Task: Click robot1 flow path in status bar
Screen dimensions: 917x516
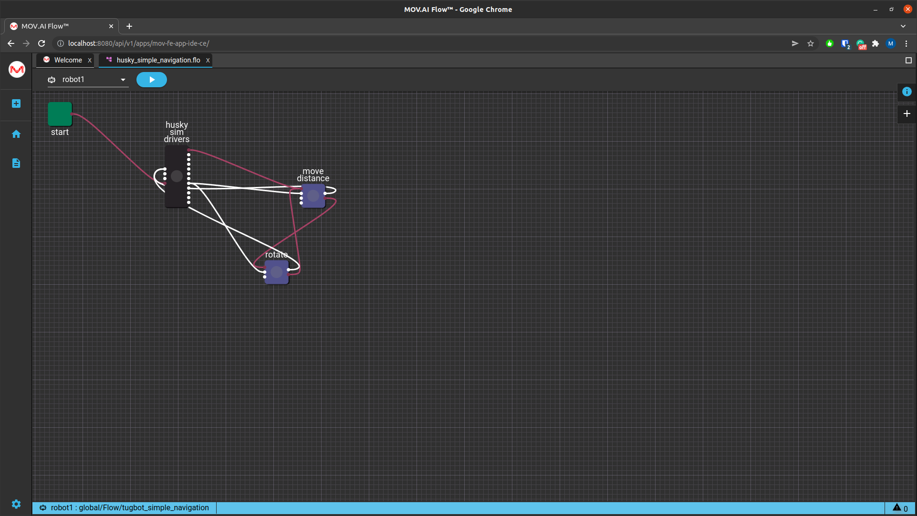Action: coord(129,508)
